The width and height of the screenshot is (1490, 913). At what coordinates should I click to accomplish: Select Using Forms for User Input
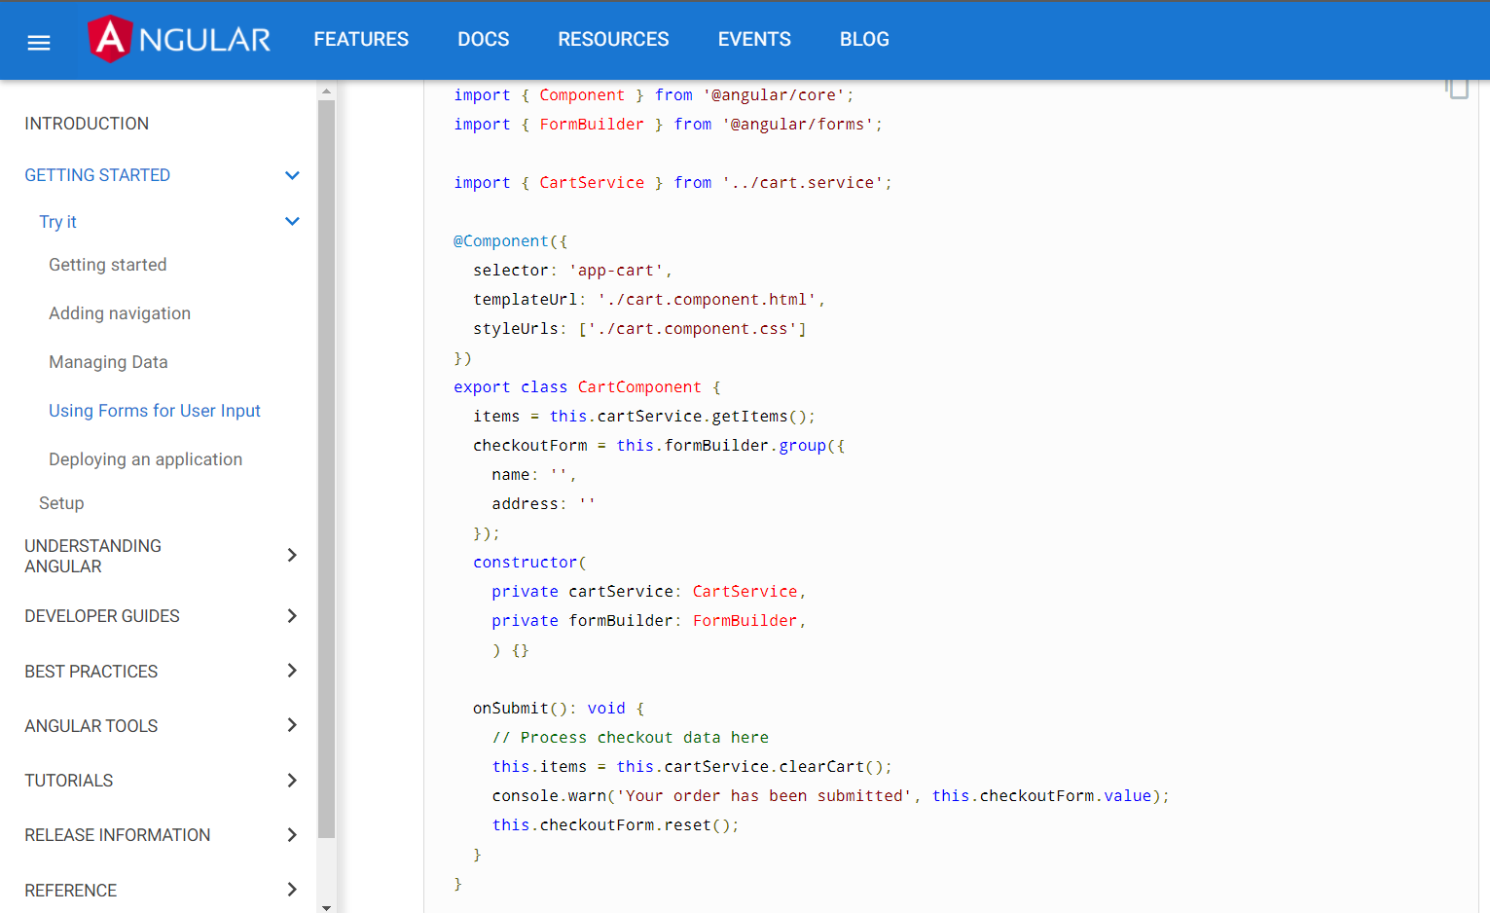coord(155,411)
